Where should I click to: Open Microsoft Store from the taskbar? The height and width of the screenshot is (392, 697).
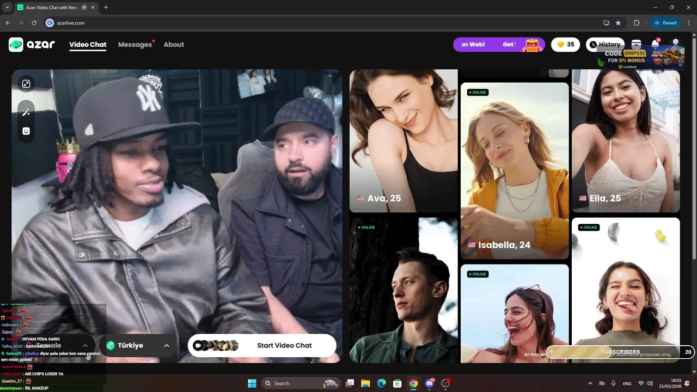tap(398, 383)
